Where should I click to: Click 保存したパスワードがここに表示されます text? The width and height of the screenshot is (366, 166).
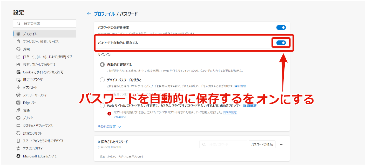(121, 157)
